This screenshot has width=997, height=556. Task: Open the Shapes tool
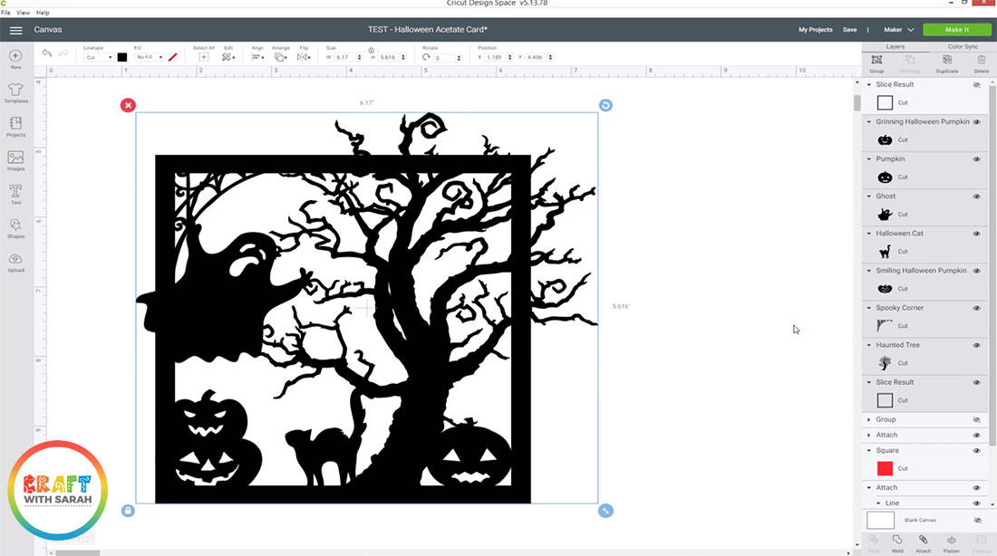coord(15,227)
